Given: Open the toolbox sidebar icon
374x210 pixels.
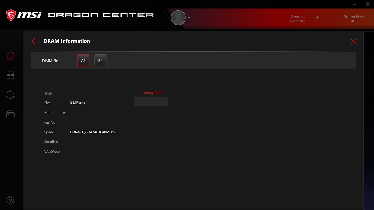Looking at the screenshot, I should click(x=10, y=114).
